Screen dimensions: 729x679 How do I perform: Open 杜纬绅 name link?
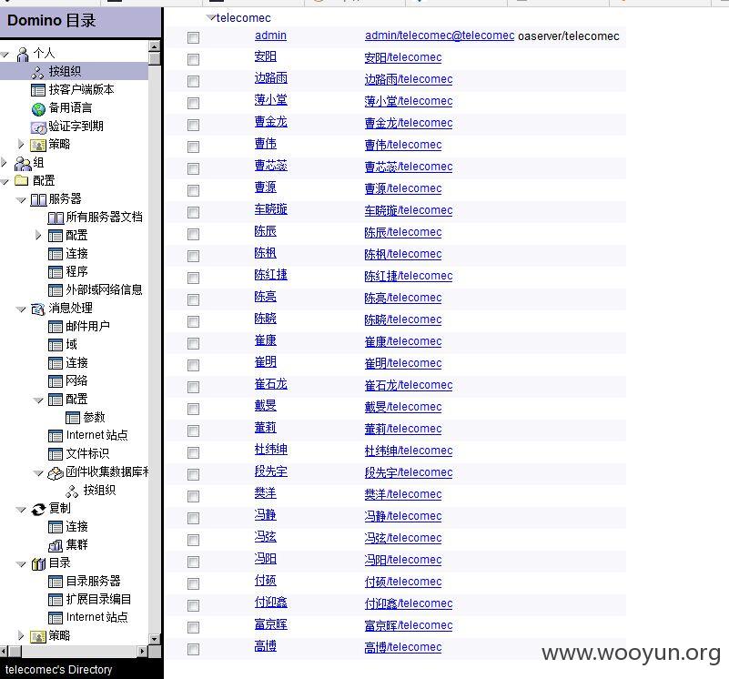[270, 450]
